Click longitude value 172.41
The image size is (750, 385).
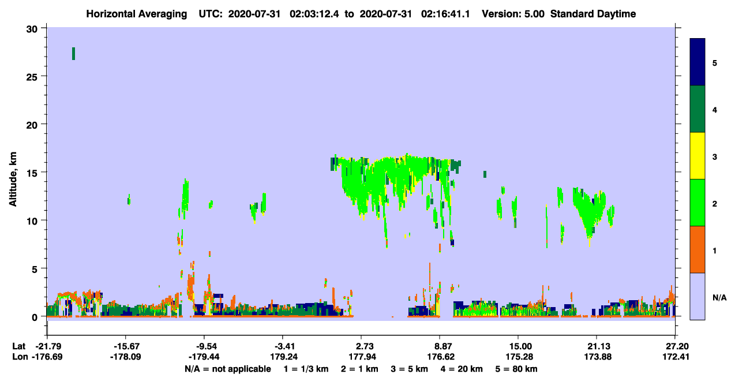tap(675, 357)
